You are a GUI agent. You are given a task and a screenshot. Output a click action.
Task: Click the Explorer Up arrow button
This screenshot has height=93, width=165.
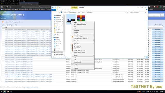click(59, 12)
